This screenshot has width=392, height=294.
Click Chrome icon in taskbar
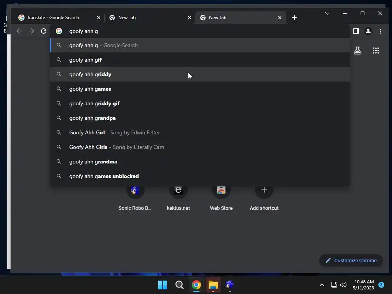pos(196,285)
